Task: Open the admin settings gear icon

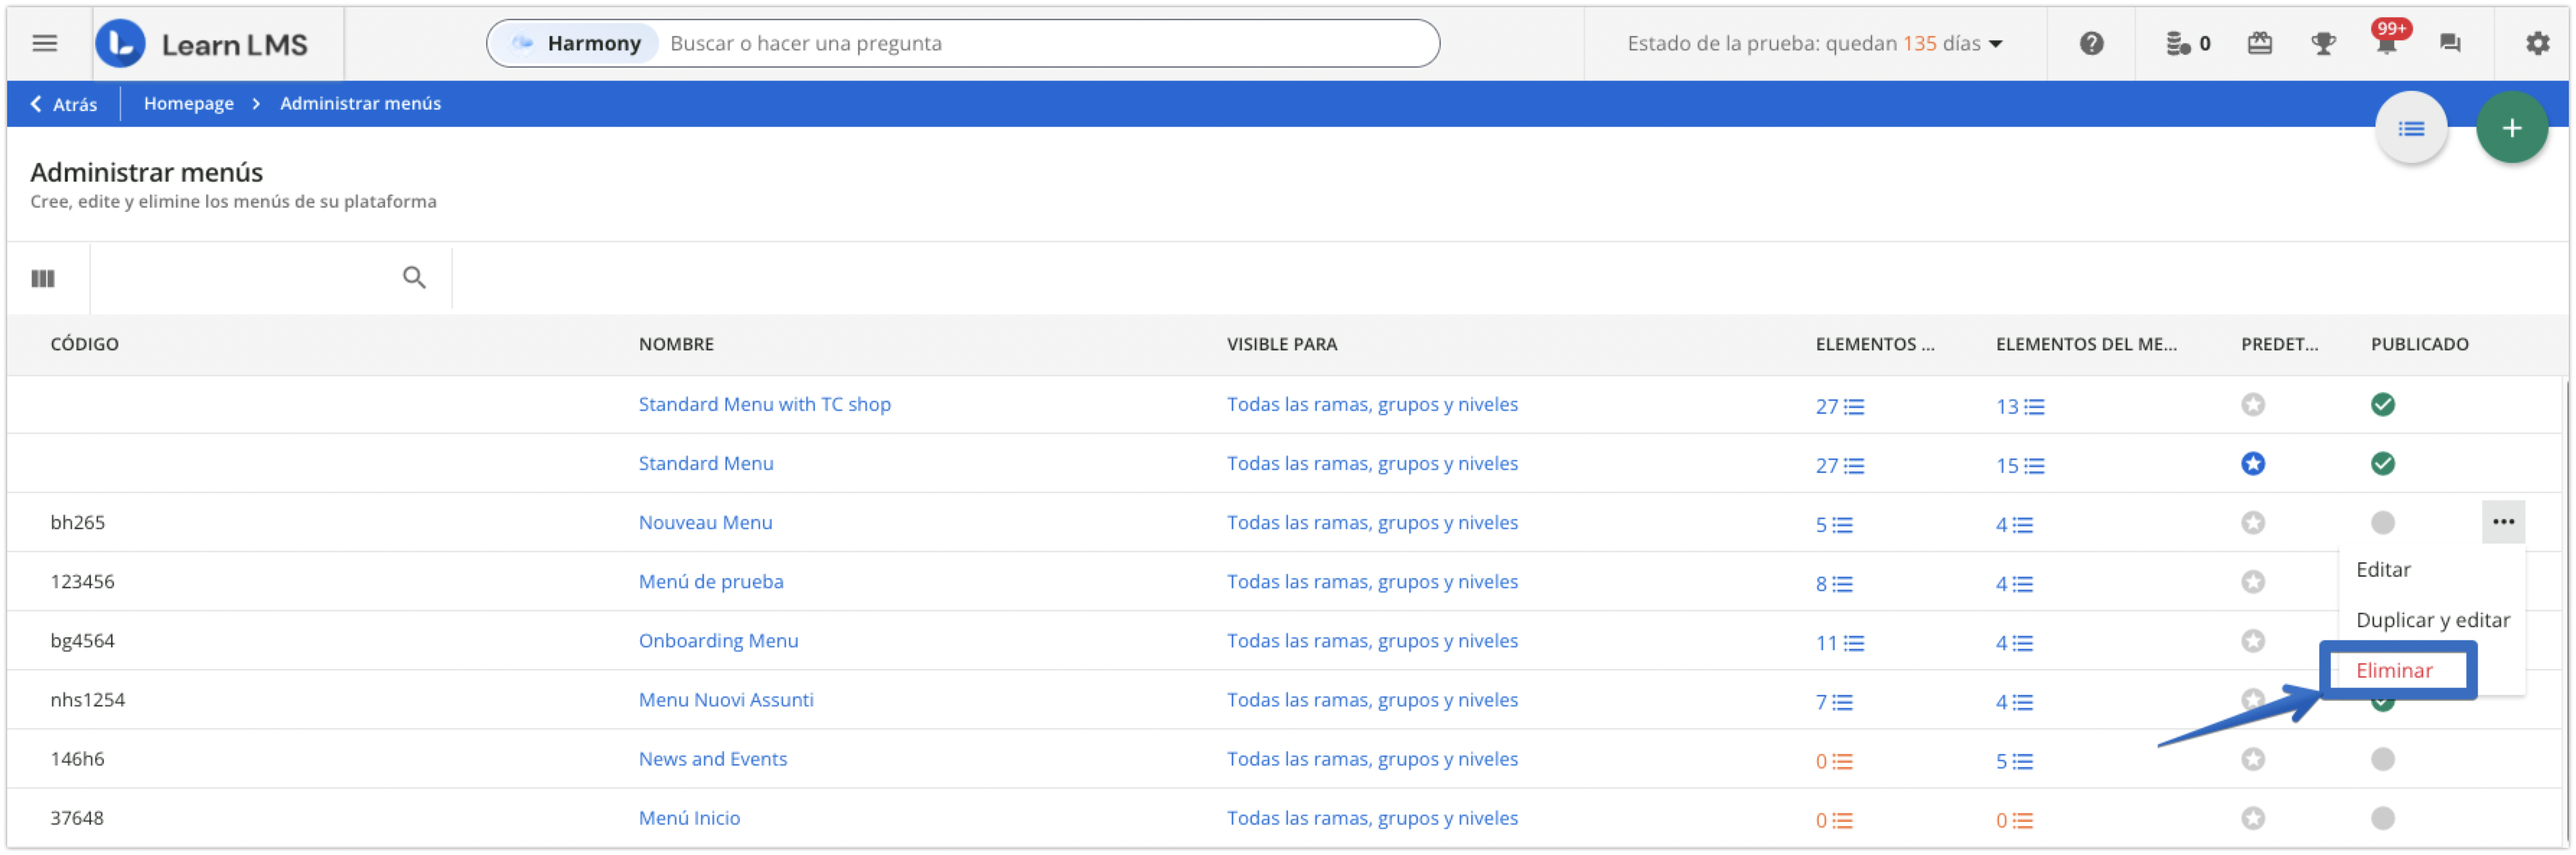Action: (2537, 43)
